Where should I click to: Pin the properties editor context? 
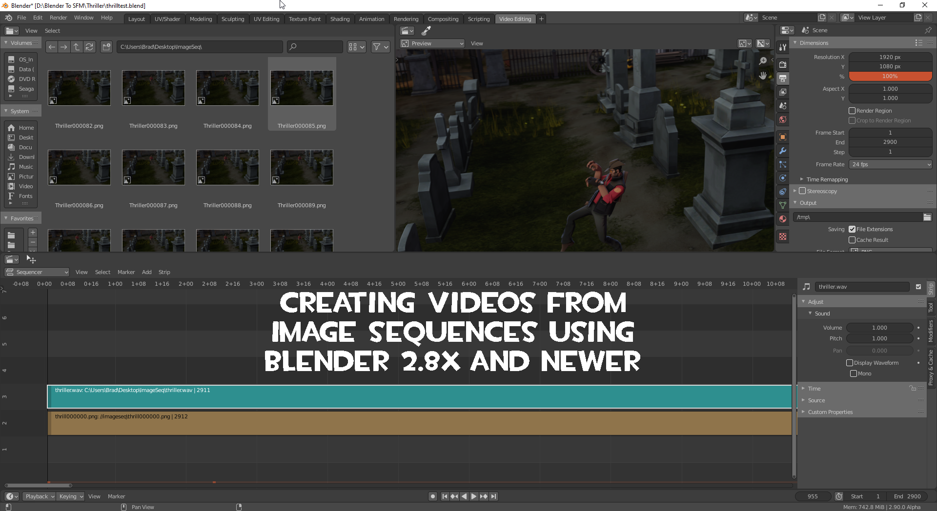928,30
